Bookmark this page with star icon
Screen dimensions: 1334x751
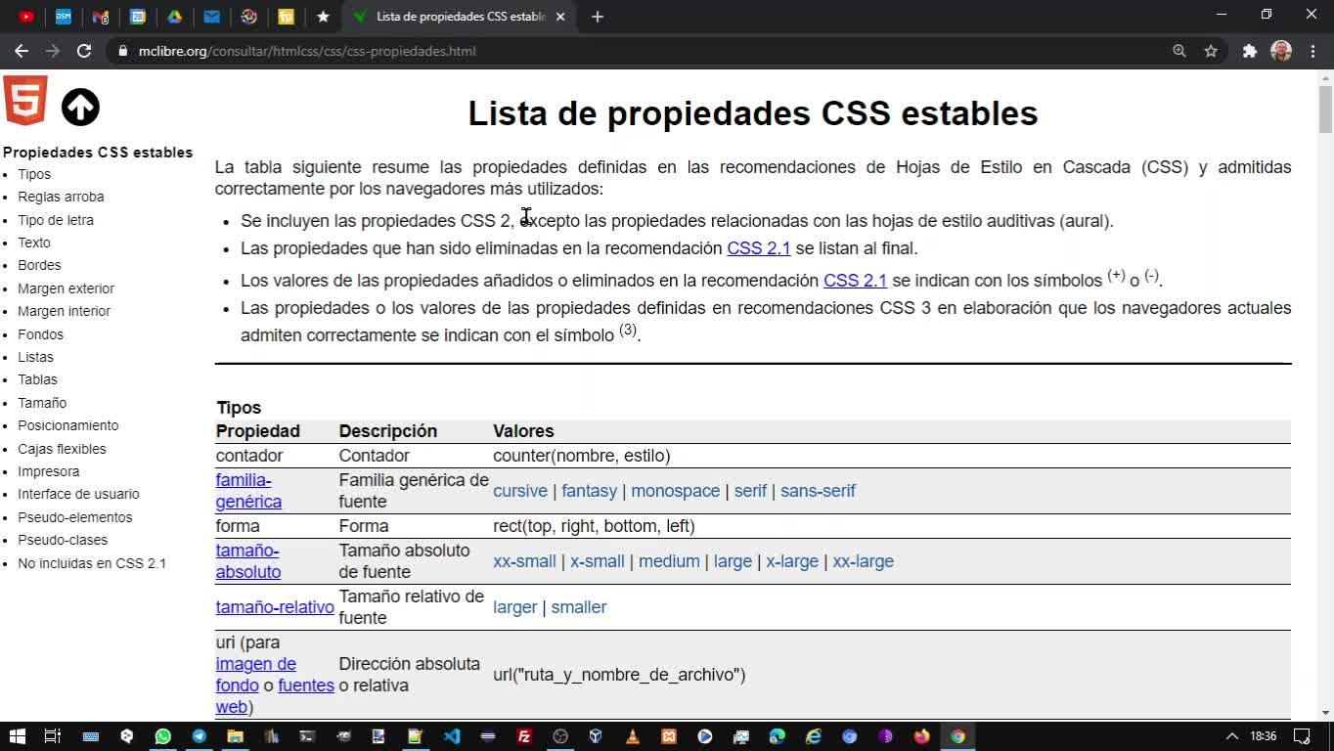click(1211, 51)
